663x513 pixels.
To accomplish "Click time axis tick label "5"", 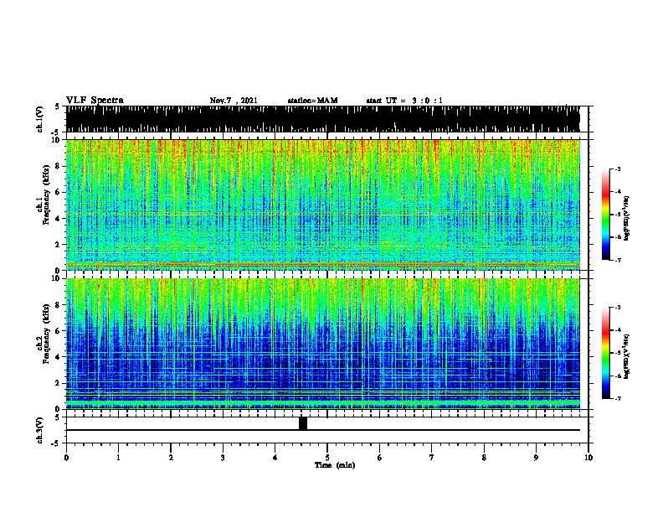I will point(327,458).
